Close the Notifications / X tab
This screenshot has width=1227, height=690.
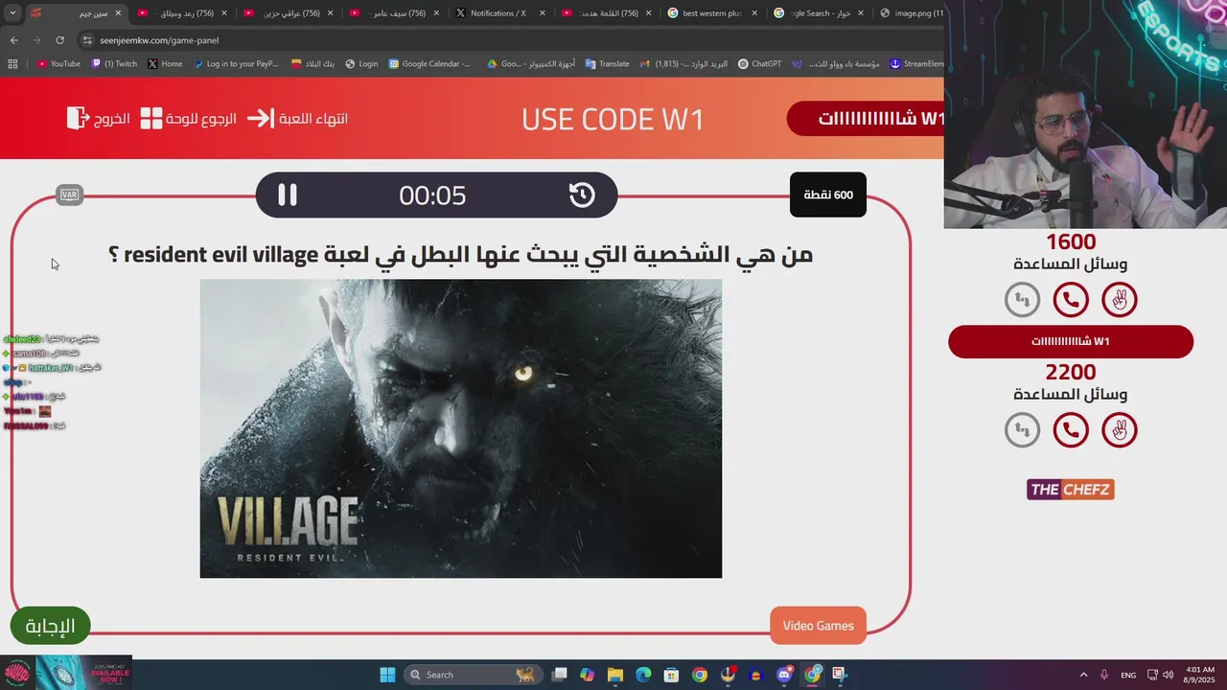click(543, 13)
